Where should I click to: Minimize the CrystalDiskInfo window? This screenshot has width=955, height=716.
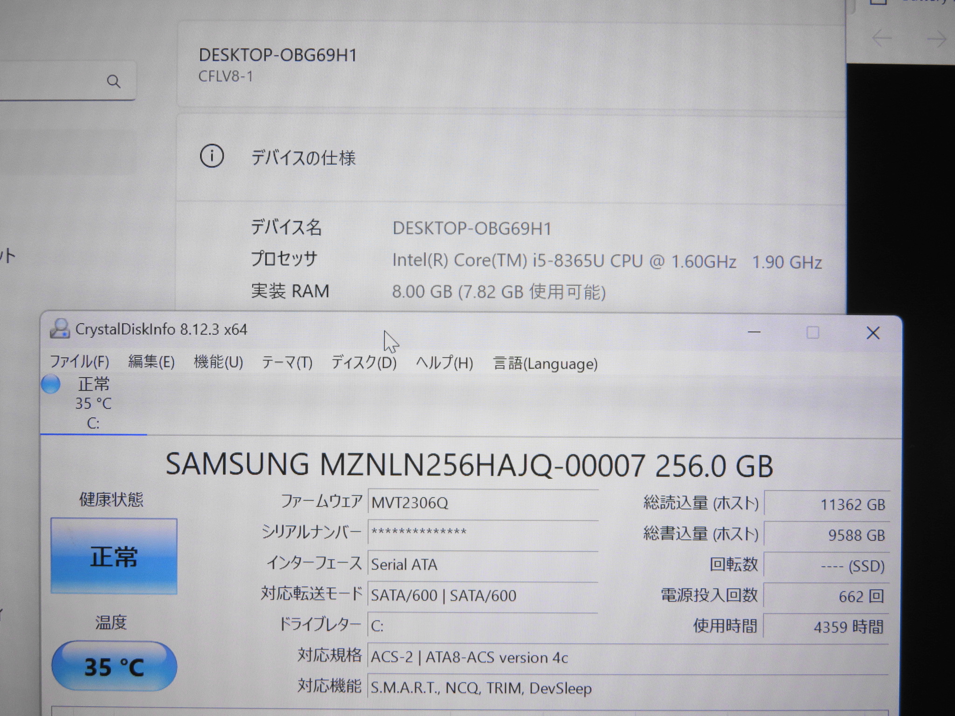(754, 332)
